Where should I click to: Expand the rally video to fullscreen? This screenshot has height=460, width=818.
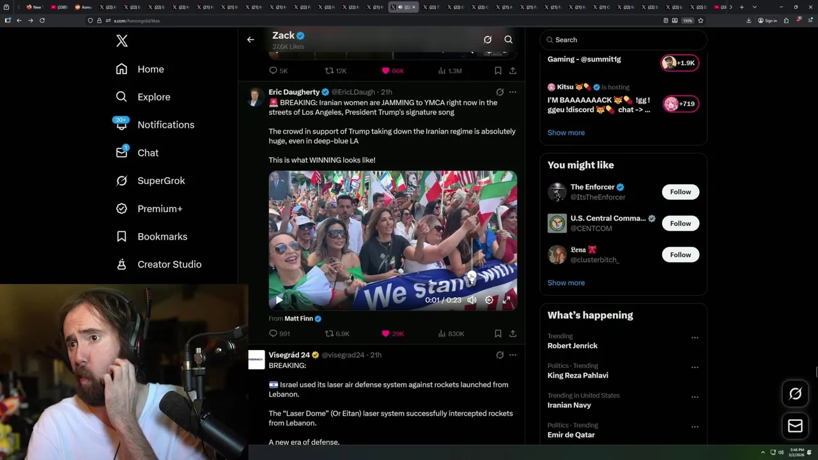506,300
